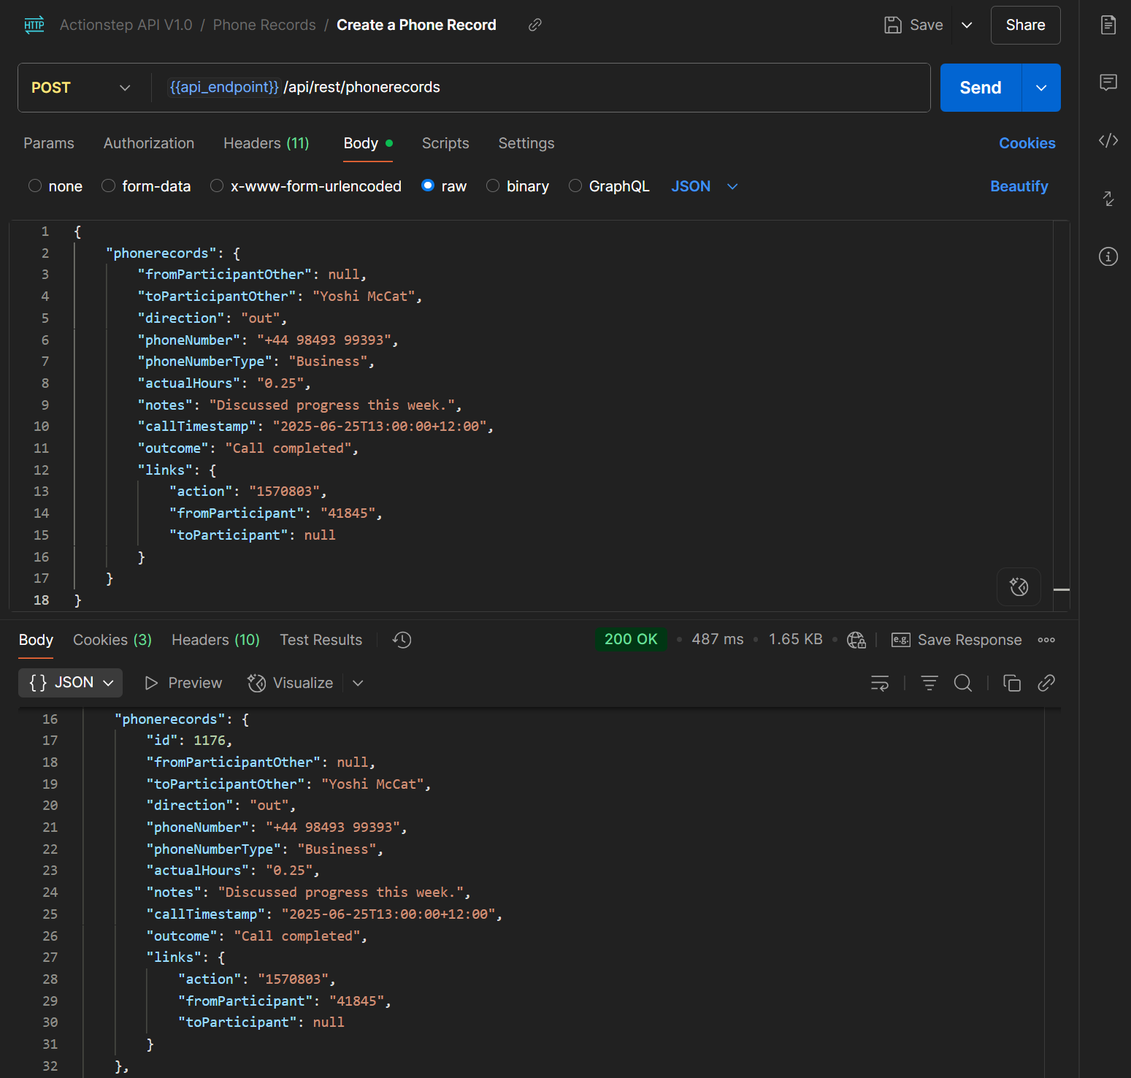
Task: Click the {{api_endpoint}} variable
Action: (224, 87)
